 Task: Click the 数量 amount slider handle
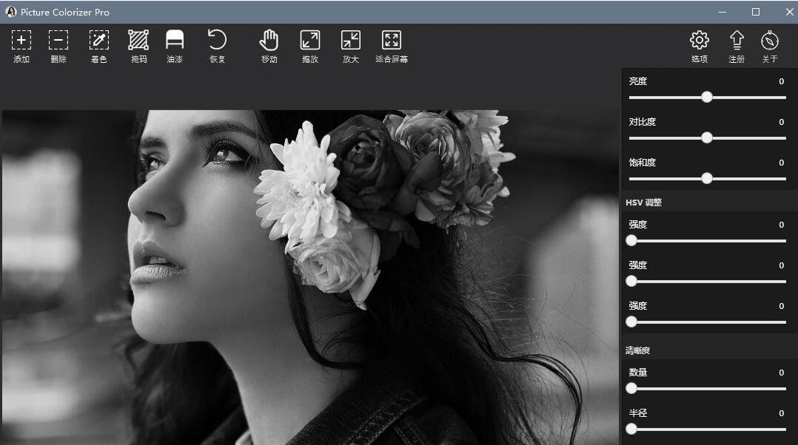point(631,388)
